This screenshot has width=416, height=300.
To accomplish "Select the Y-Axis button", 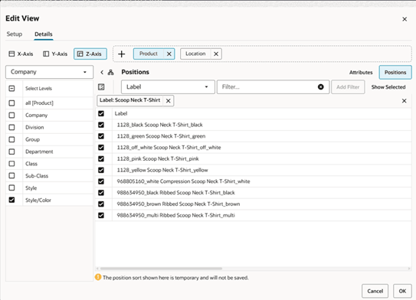I will coord(55,54).
